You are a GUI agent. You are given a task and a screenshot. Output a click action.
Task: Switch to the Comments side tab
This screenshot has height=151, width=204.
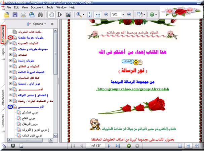(3, 121)
